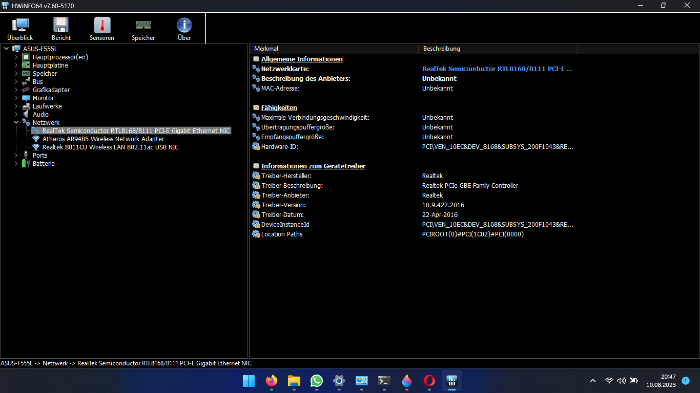
Task: Open the Wi-Fi network tray icon
Action: [x=609, y=381]
